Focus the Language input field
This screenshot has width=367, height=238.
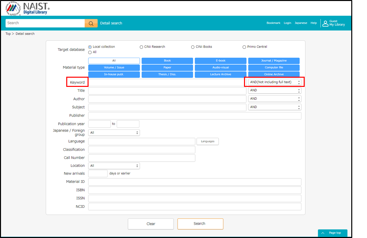click(x=142, y=141)
